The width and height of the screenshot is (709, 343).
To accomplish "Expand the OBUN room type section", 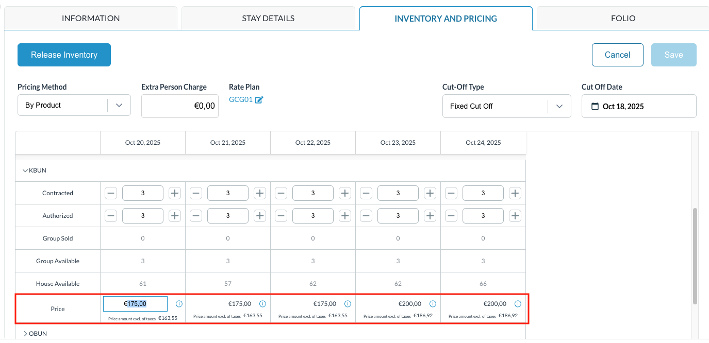I will [25, 334].
